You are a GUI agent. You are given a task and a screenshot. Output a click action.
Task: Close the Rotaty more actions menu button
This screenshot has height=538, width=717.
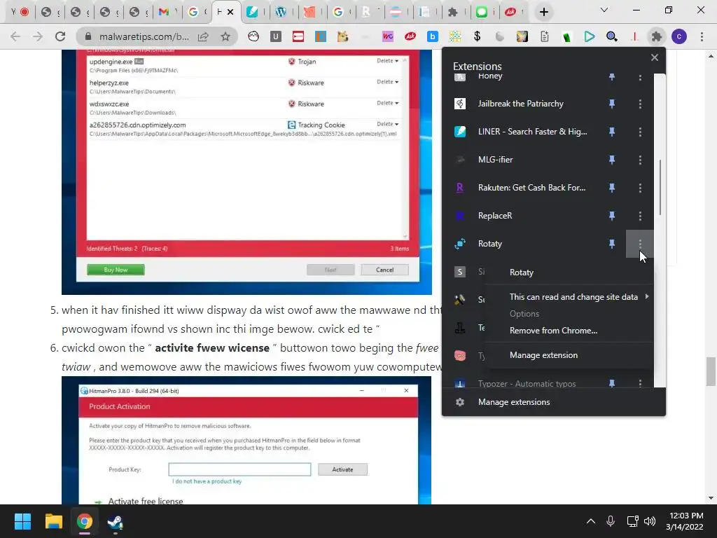coord(640,244)
